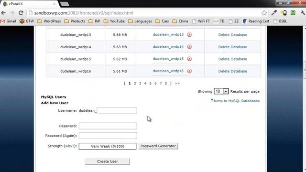Focus the Password input field
This screenshot has height=172, width=306.
tap(108, 126)
